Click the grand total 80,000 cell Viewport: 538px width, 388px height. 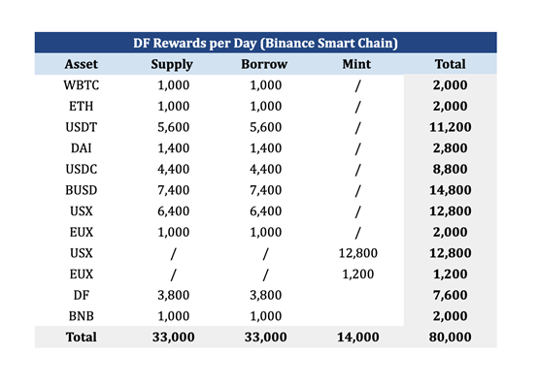pyautogui.click(x=451, y=337)
